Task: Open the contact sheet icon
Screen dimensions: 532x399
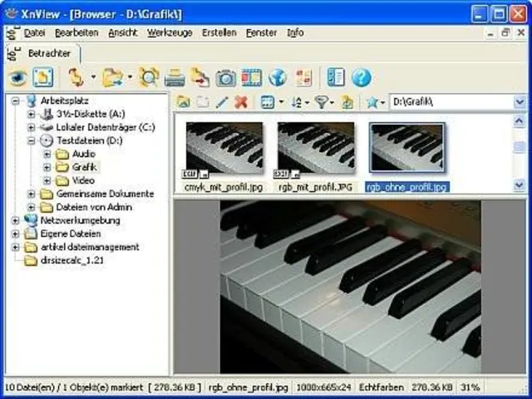Action: tap(303, 77)
